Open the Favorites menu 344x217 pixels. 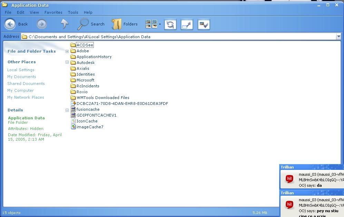pos(53,12)
